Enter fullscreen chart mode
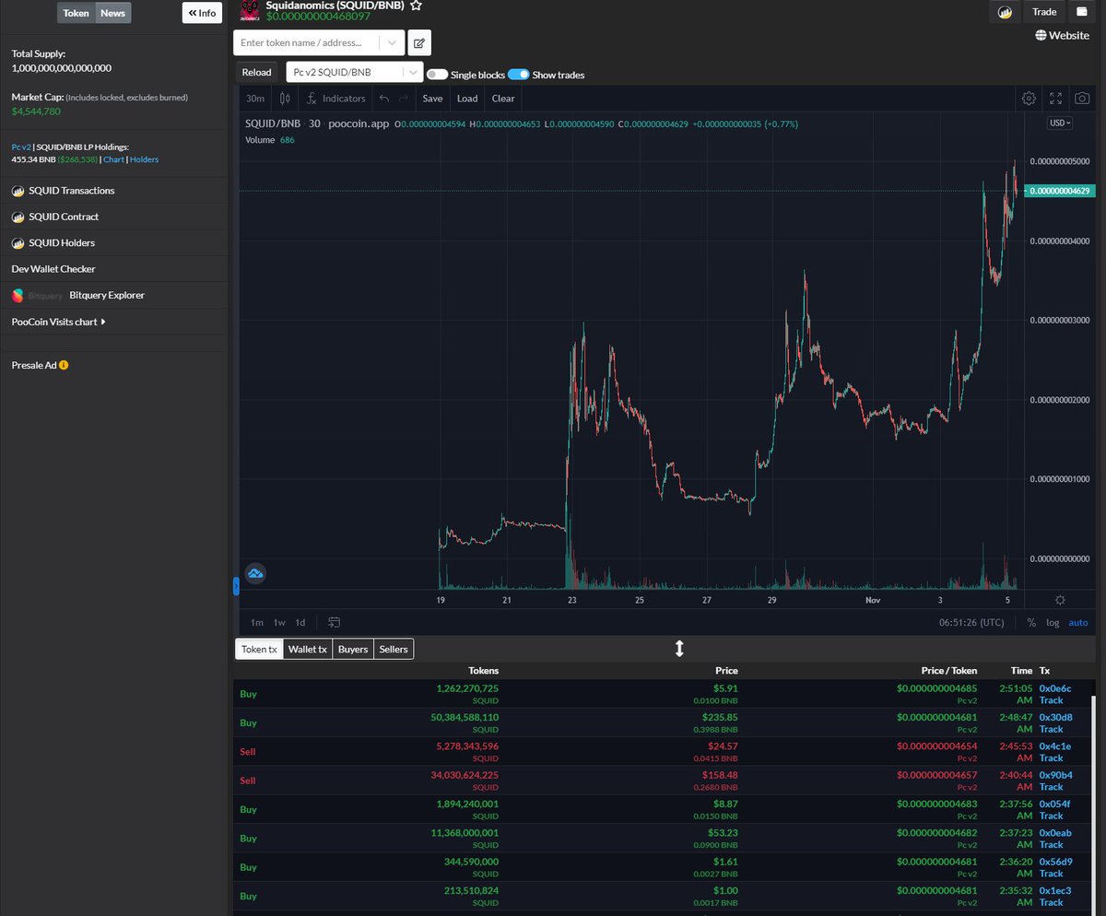The height and width of the screenshot is (916, 1106). click(x=1056, y=99)
